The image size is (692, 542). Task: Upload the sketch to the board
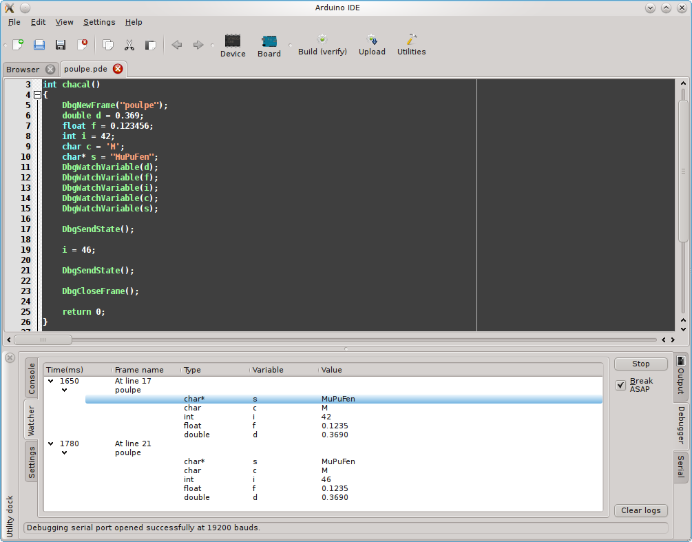click(372, 45)
